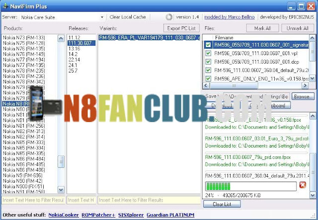Select Nokia N78 (RM-342) product

24,82
